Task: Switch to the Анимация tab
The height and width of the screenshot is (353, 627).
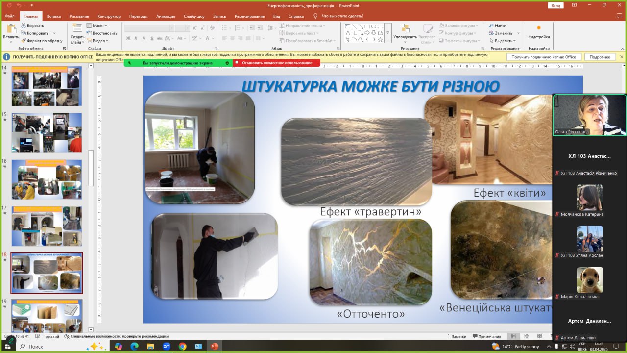Action: [x=166, y=16]
